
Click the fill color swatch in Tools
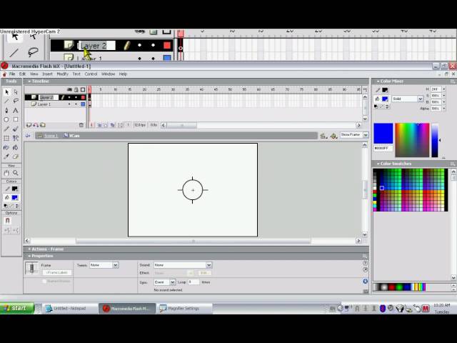click(x=15, y=198)
